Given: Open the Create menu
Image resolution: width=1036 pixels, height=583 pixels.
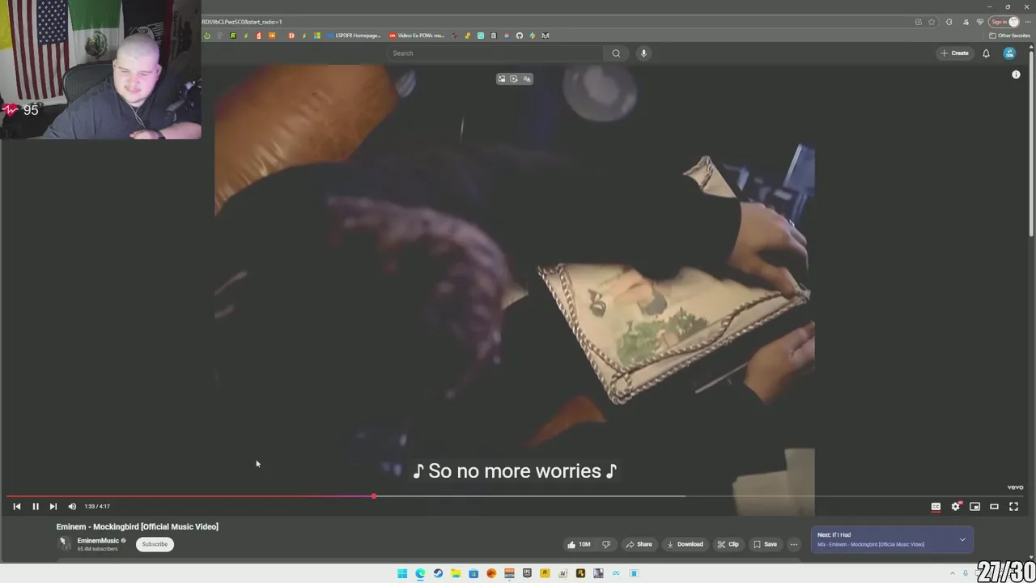Looking at the screenshot, I should pyautogui.click(x=954, y=53).
